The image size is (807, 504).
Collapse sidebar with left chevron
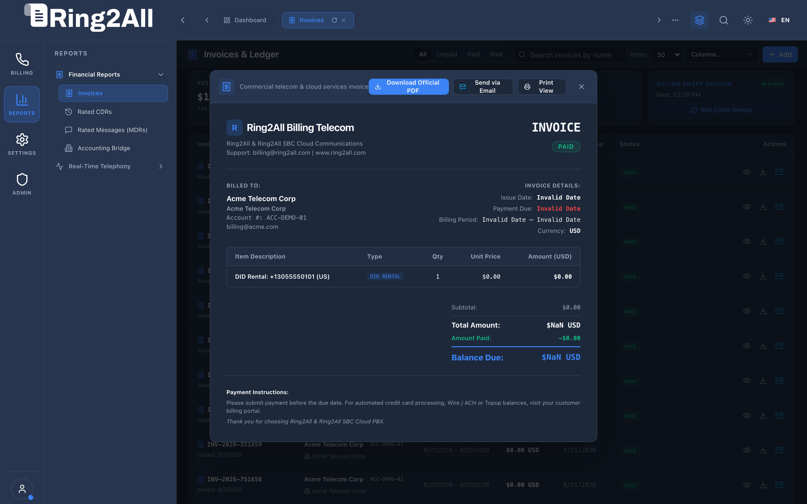183,20
